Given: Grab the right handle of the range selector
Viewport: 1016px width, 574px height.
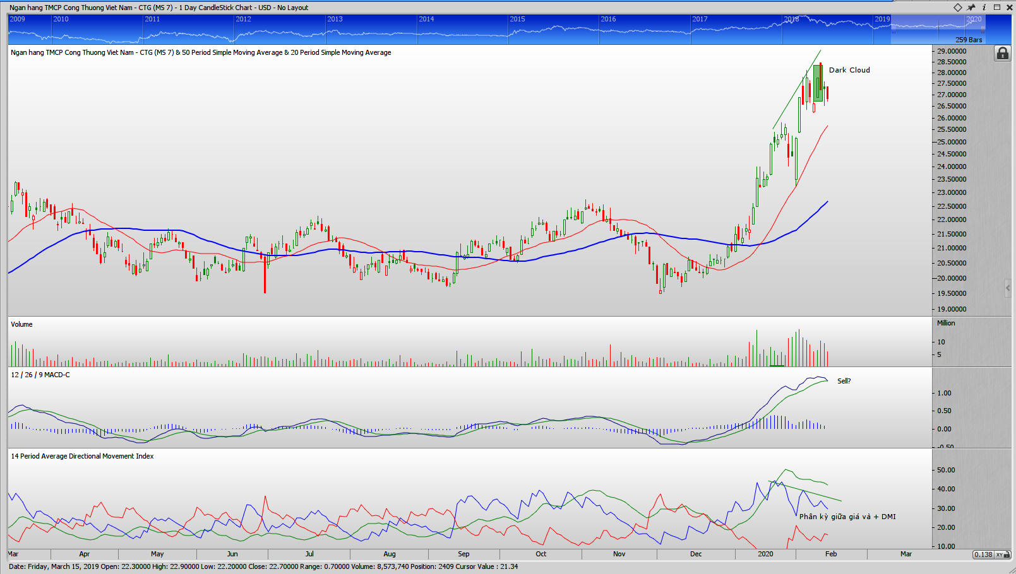Looking at the screenshot, I should [x=983, y=28].
